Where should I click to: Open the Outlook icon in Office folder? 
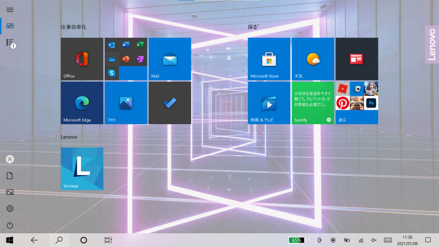(x=111, y=45)
